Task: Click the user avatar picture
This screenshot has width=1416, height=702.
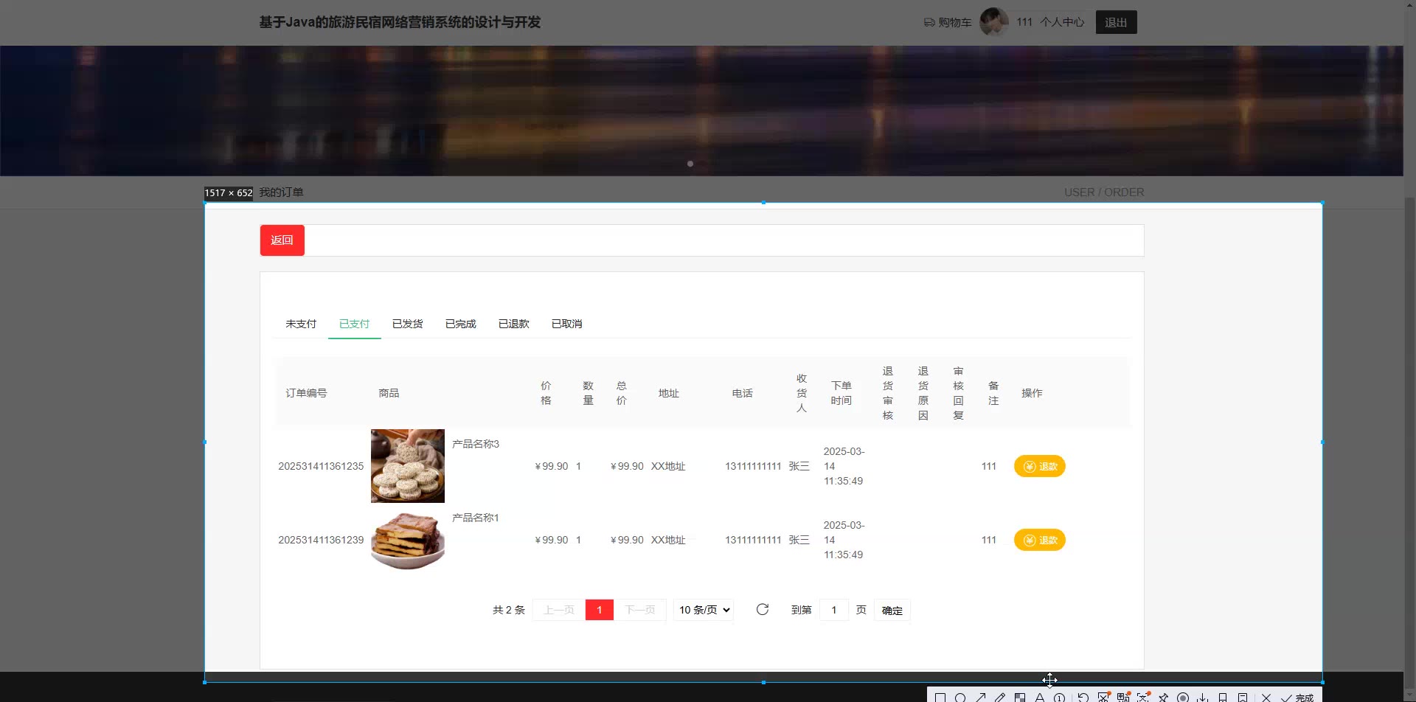Action: pos(994,22)
